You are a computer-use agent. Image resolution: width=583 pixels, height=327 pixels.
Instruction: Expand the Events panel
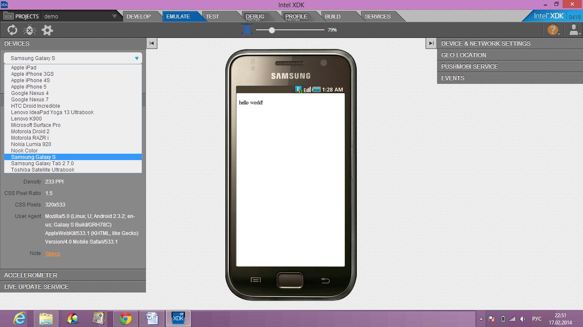click(510, 78)
